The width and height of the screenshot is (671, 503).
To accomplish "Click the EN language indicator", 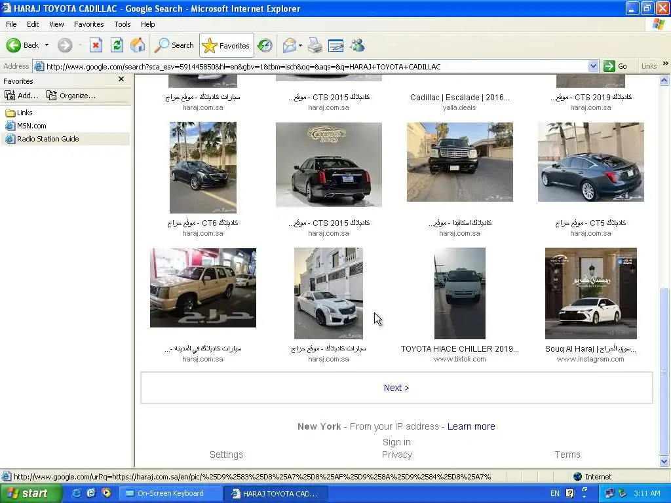I will (554, 494).
